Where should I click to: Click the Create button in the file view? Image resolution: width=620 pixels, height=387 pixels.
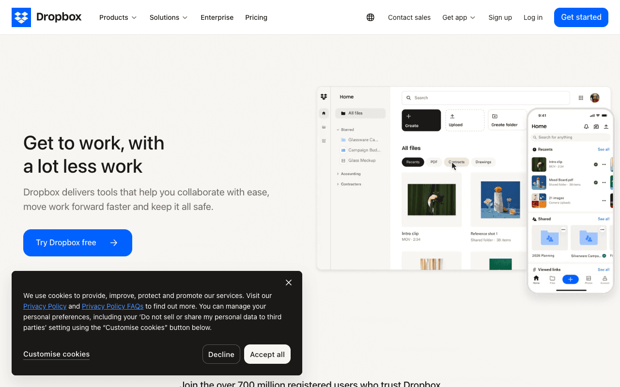point(421,120)
